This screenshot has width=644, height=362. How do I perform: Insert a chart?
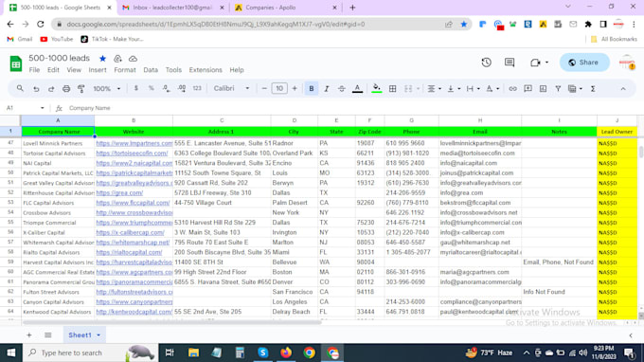(x=543, y=88)
